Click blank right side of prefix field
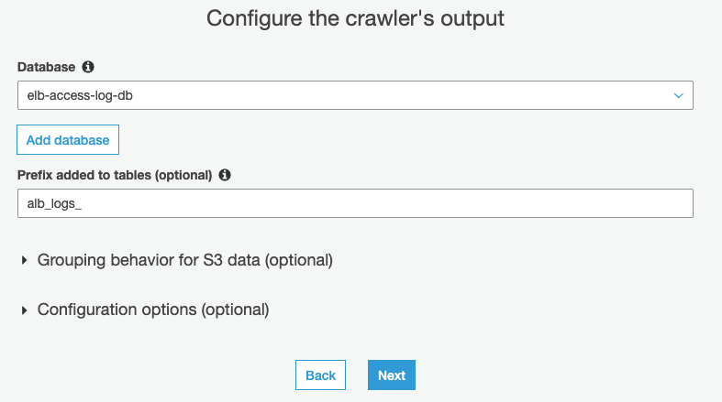722x402 pixels. click(x=550, y=203)
